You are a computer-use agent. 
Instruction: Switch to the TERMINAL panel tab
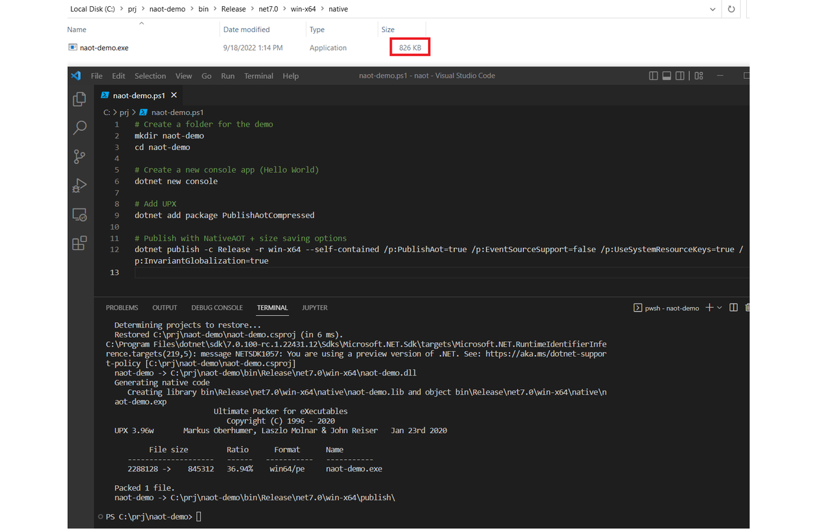(272, 308)
